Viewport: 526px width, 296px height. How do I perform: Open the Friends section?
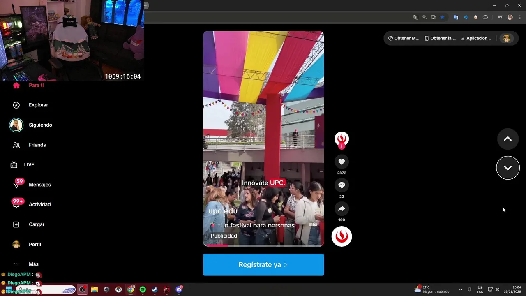(29, 145)
